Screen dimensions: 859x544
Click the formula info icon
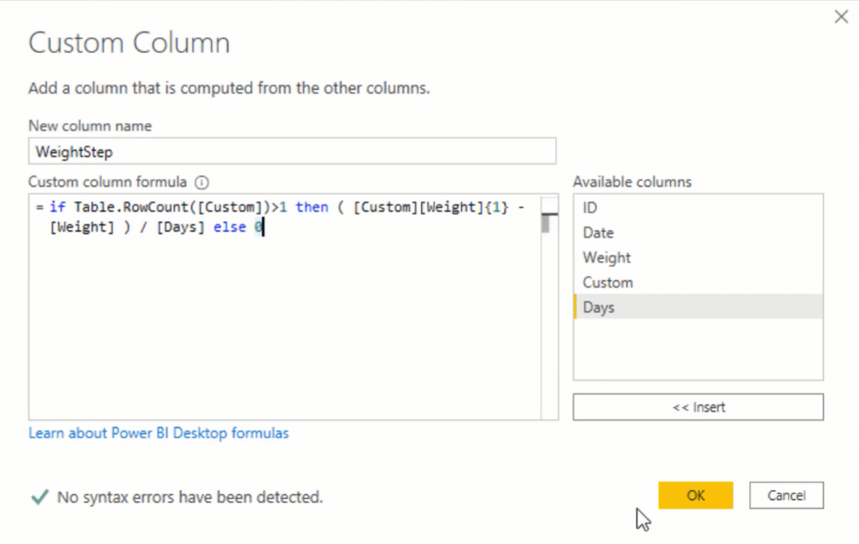pyautogui.click(x=201, y=182)
